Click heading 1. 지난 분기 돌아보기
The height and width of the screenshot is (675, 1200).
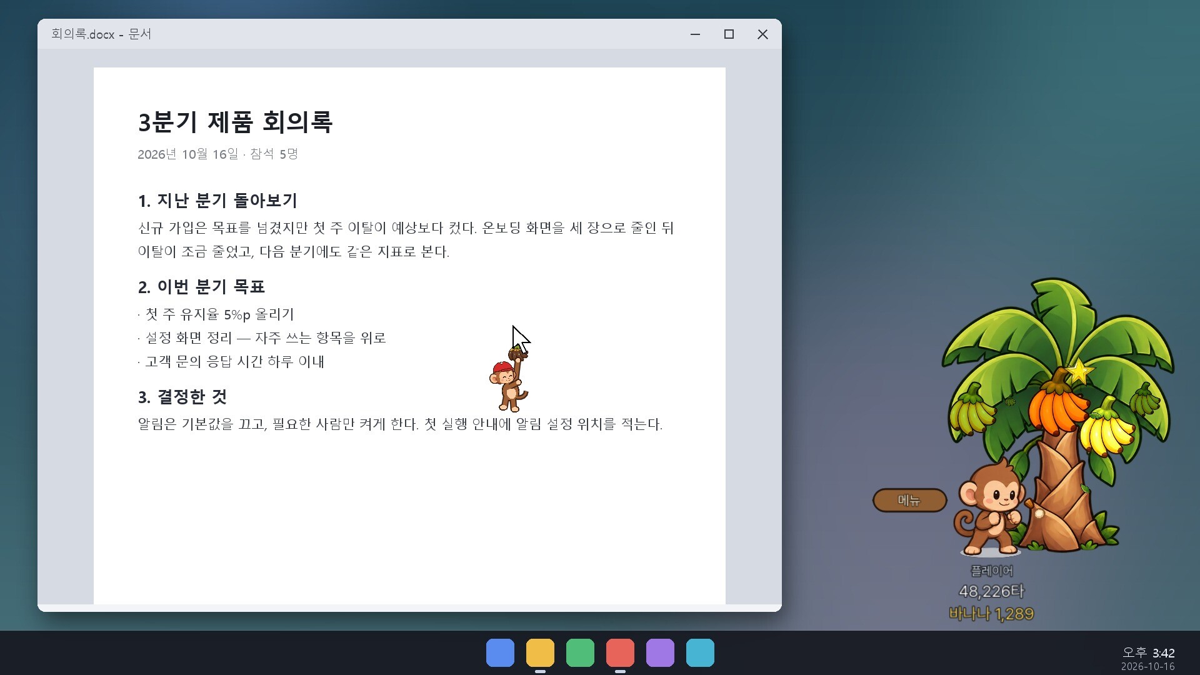coord(217,201)
